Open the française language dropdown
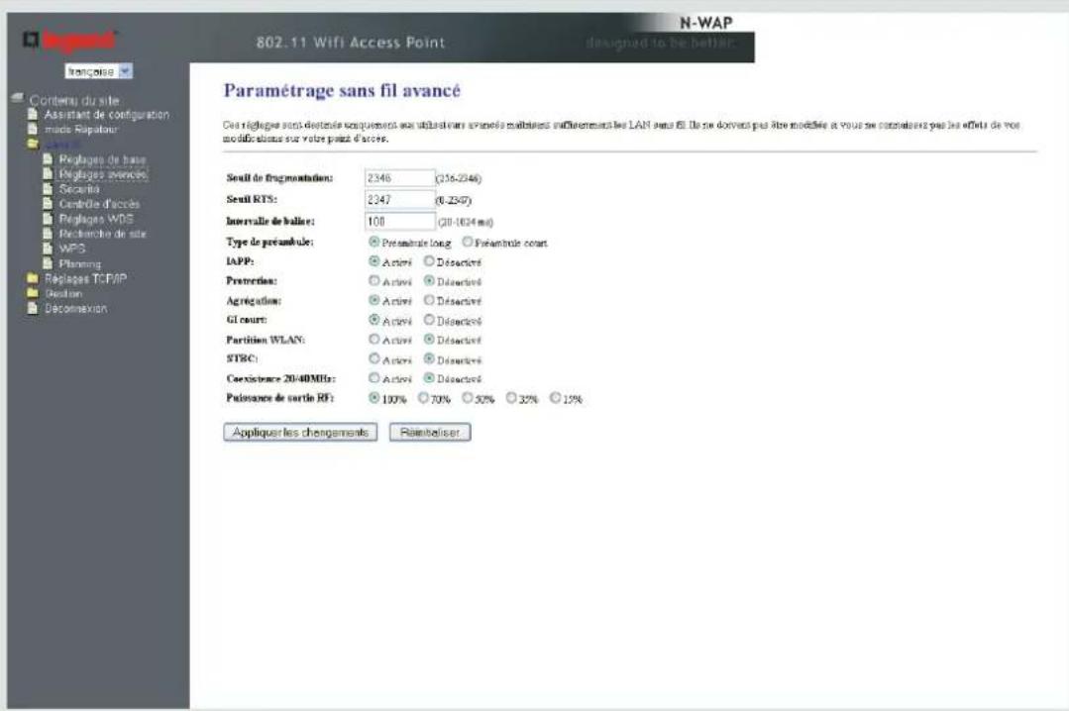The height and width of the screenshot is (711, 1069). click(99, 71)
